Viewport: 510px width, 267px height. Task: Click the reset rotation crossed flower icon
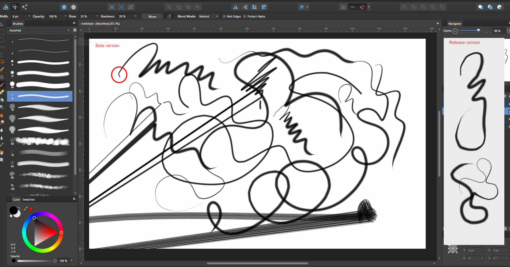74,7
